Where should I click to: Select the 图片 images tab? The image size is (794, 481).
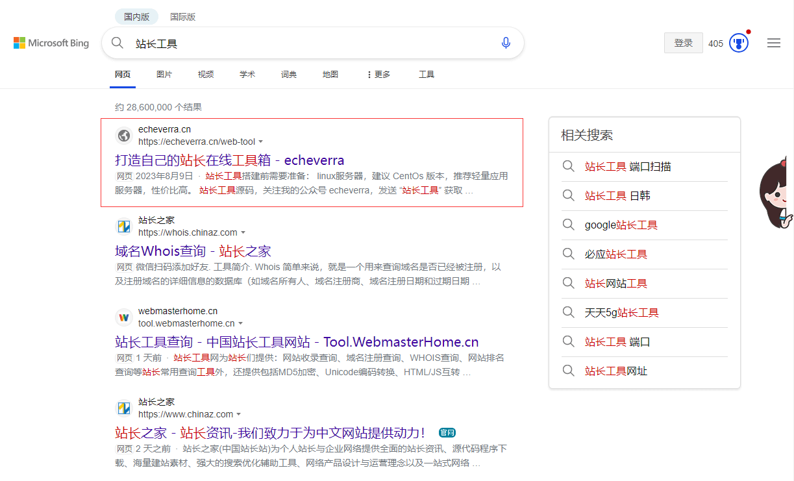[x=164, y=75]
